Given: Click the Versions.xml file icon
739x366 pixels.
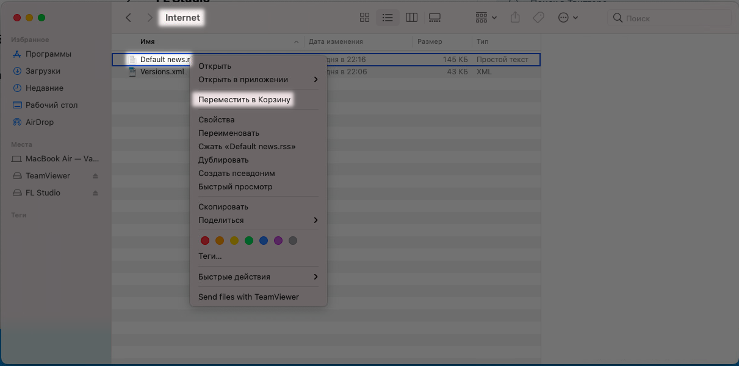Looking at the screenshot, I should click(132, 72).
